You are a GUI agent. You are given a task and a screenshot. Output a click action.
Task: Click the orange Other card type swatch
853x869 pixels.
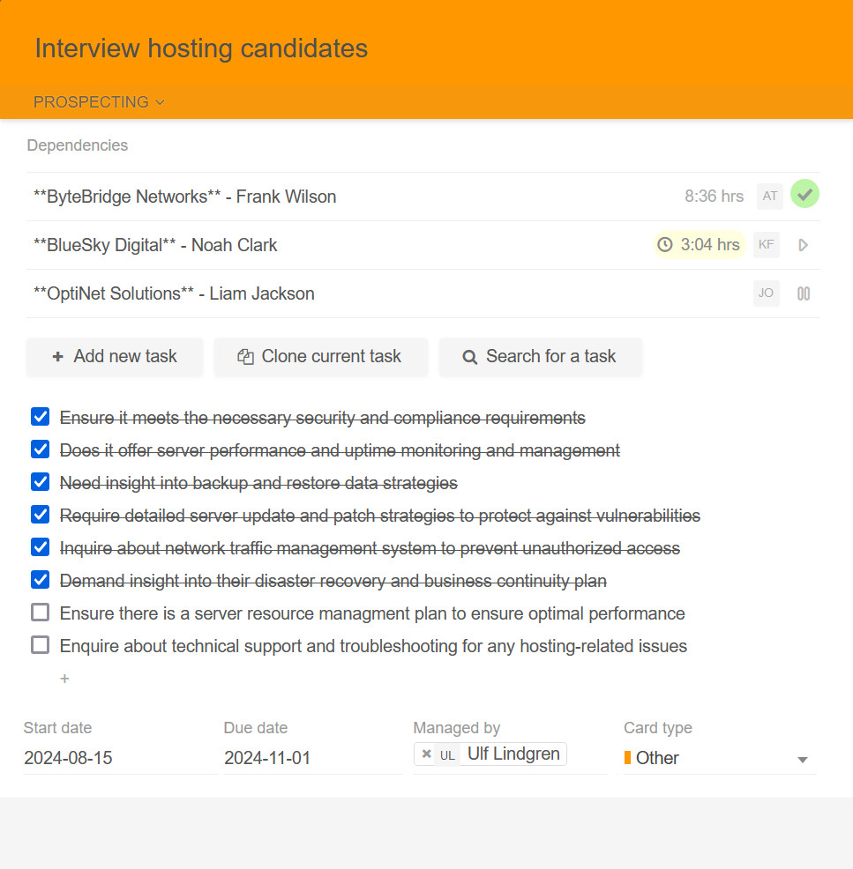(x=628, y=758)
